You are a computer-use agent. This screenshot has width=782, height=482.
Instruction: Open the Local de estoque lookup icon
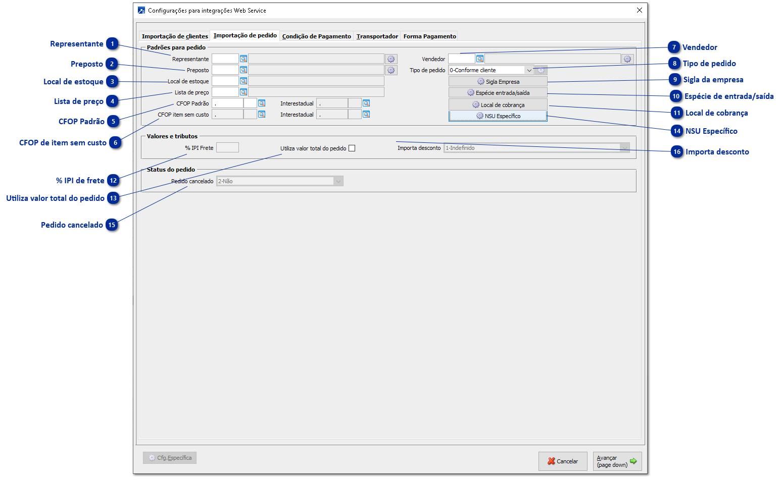point(243,81)
